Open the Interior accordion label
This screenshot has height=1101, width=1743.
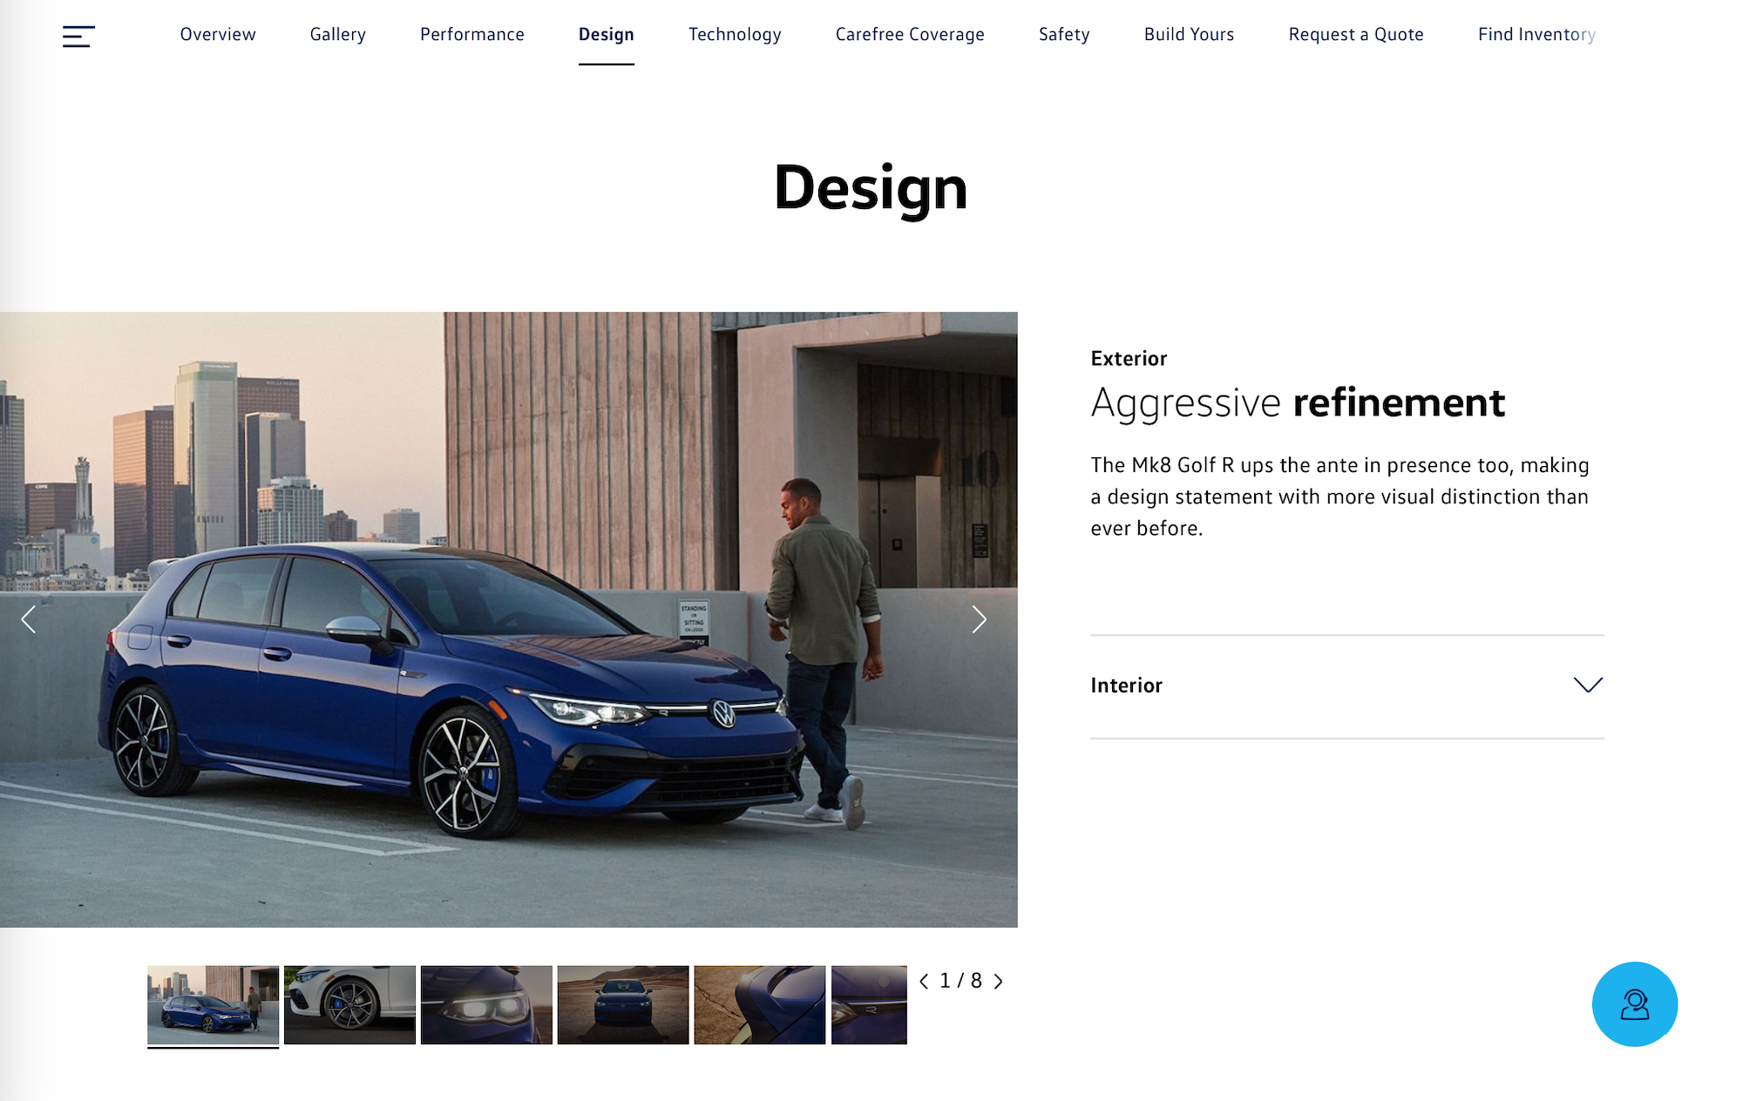1126,686
